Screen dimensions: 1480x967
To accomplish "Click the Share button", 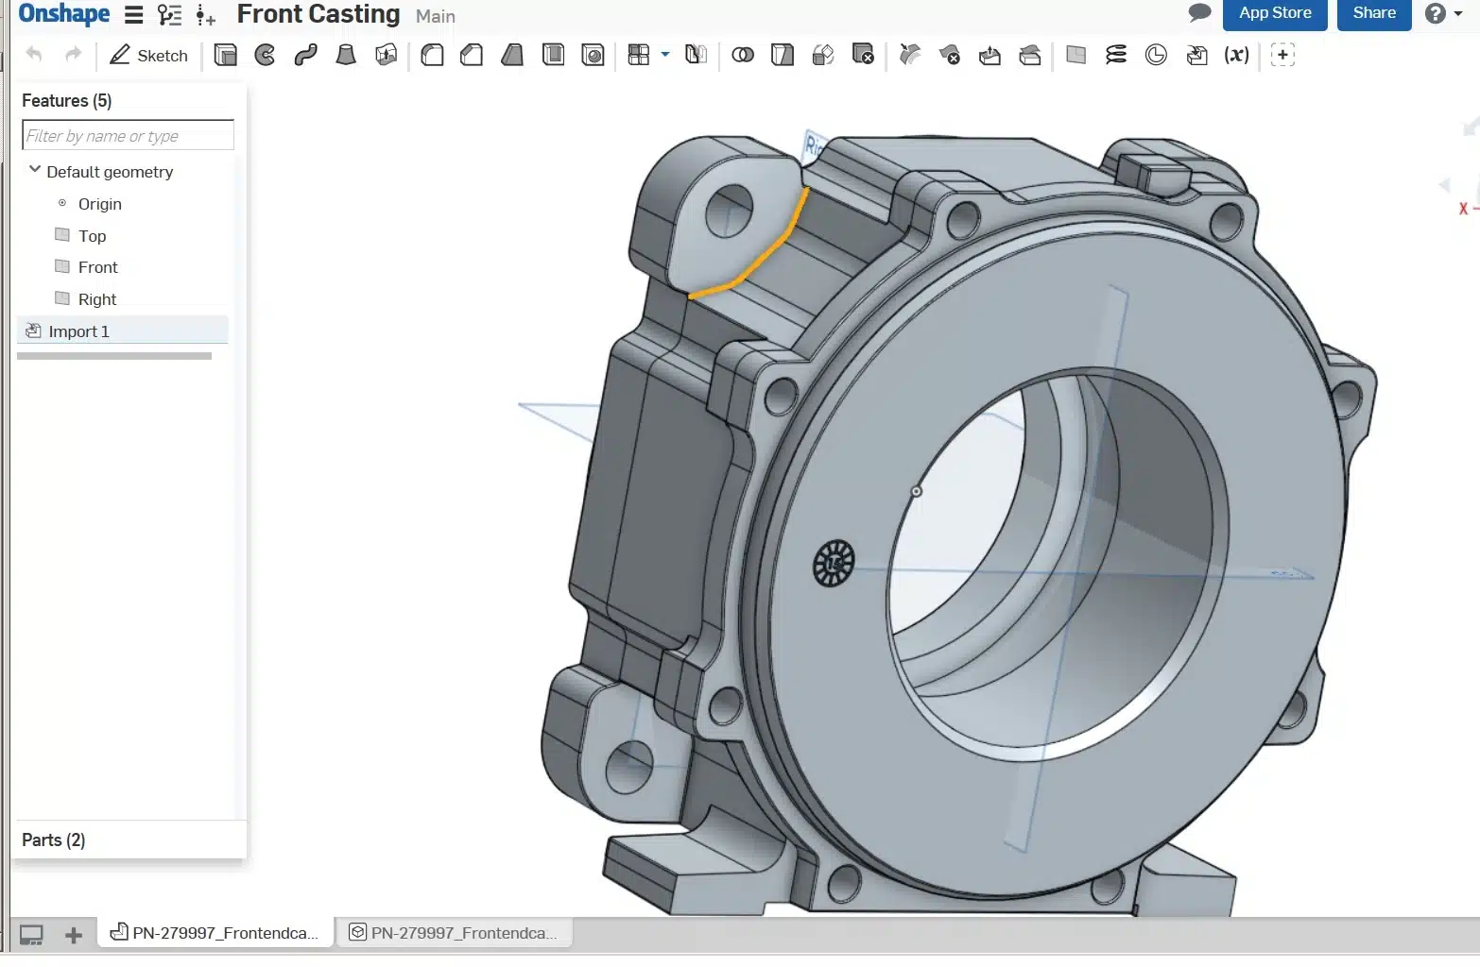I will pos(1373,13).
